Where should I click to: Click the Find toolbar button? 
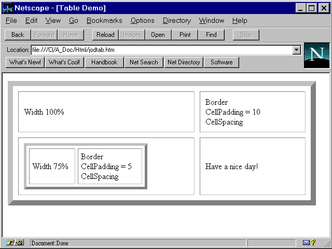pyautogui.click(x=211, y=35)
